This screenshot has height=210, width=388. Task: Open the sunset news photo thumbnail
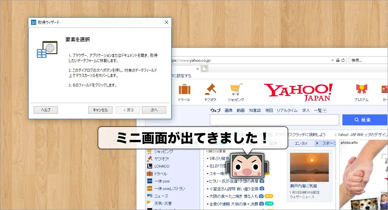pyautogui.click(x=309, y=167)
